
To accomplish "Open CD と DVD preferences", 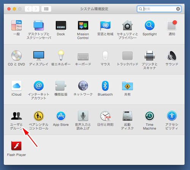I will click(x=16, y=56).
